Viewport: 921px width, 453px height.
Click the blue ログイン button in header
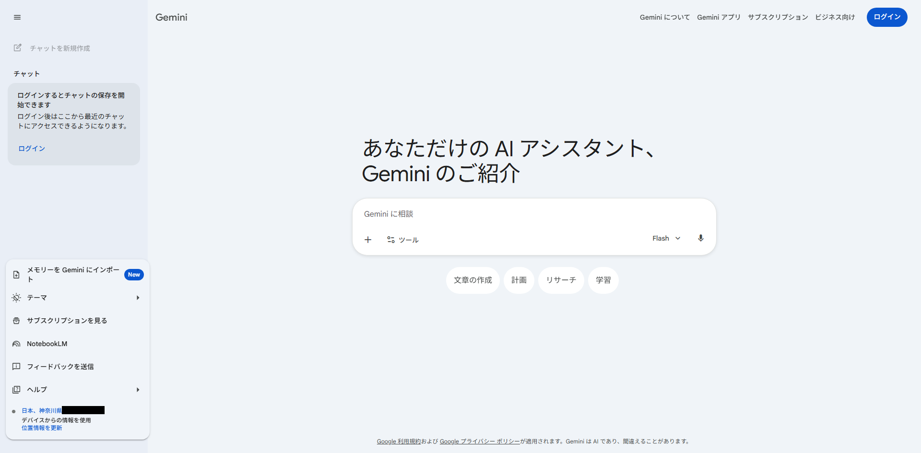click(887, 17)
